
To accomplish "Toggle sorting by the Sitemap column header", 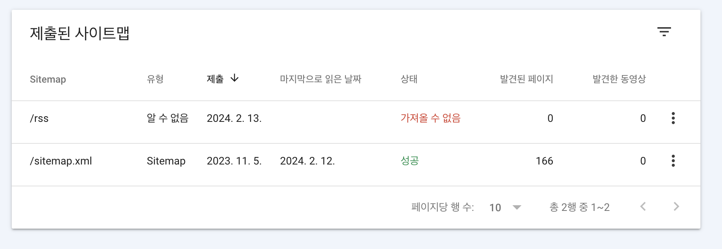I will (x=48, y=79).
